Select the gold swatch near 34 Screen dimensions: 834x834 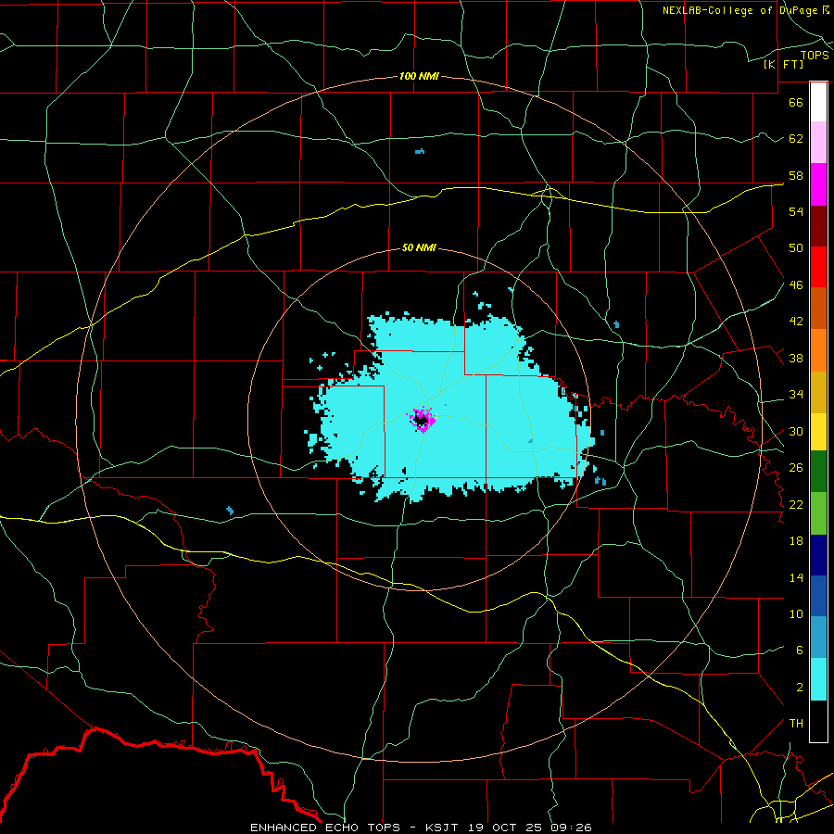(x=818, y=392)
